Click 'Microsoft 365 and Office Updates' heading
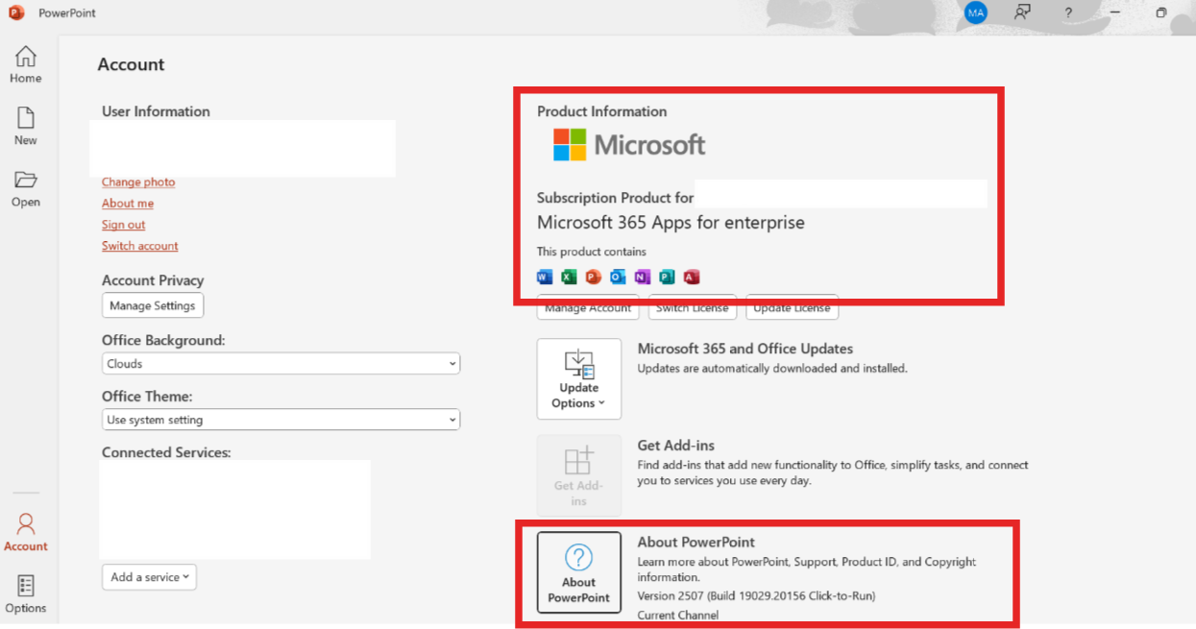 point(745,349)
